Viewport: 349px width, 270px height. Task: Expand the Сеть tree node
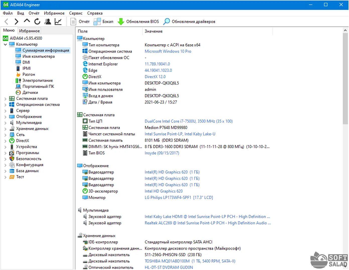point(5,135)
